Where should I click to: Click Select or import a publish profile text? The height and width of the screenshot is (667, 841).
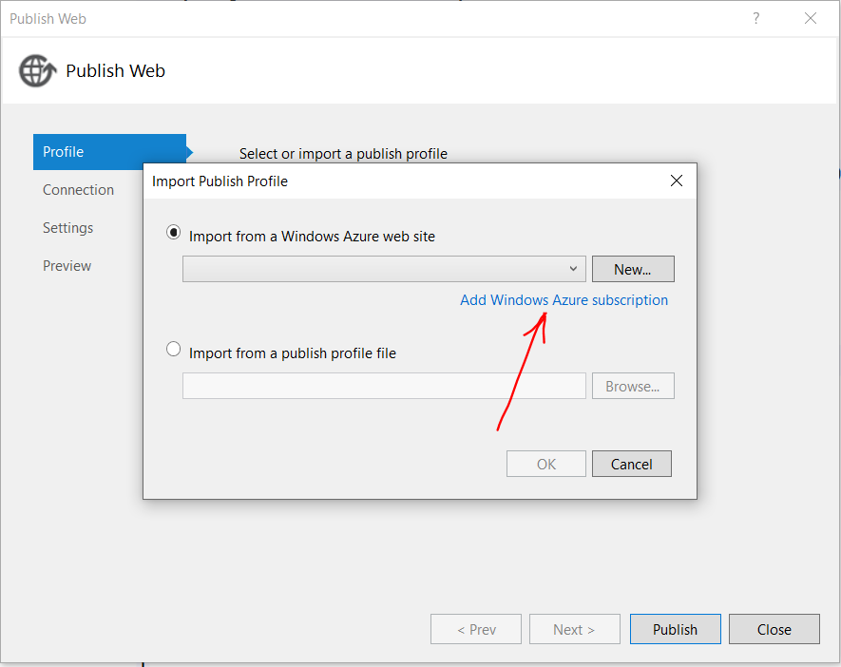pyautogui.click(x=343, y=154)
